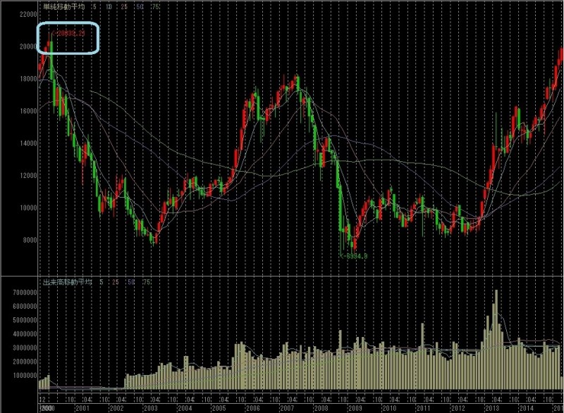Image resolution: width=564 pixels, height=413 pixels.
Task: Click the 8000 price axis label
Action: pyautogui.click(x=30, y=240)
